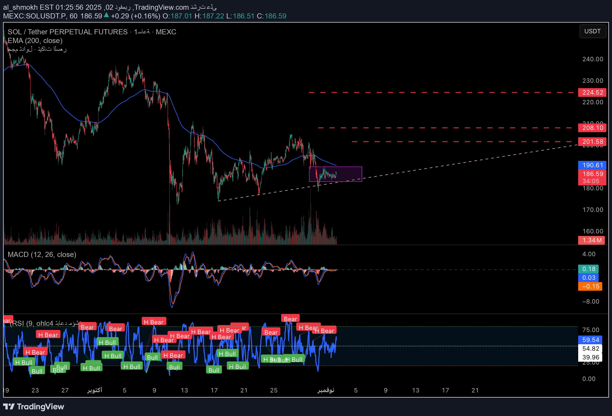Open the EMA (200, close) indicator legend
This screenshot has width=612, height=416.
35,40
